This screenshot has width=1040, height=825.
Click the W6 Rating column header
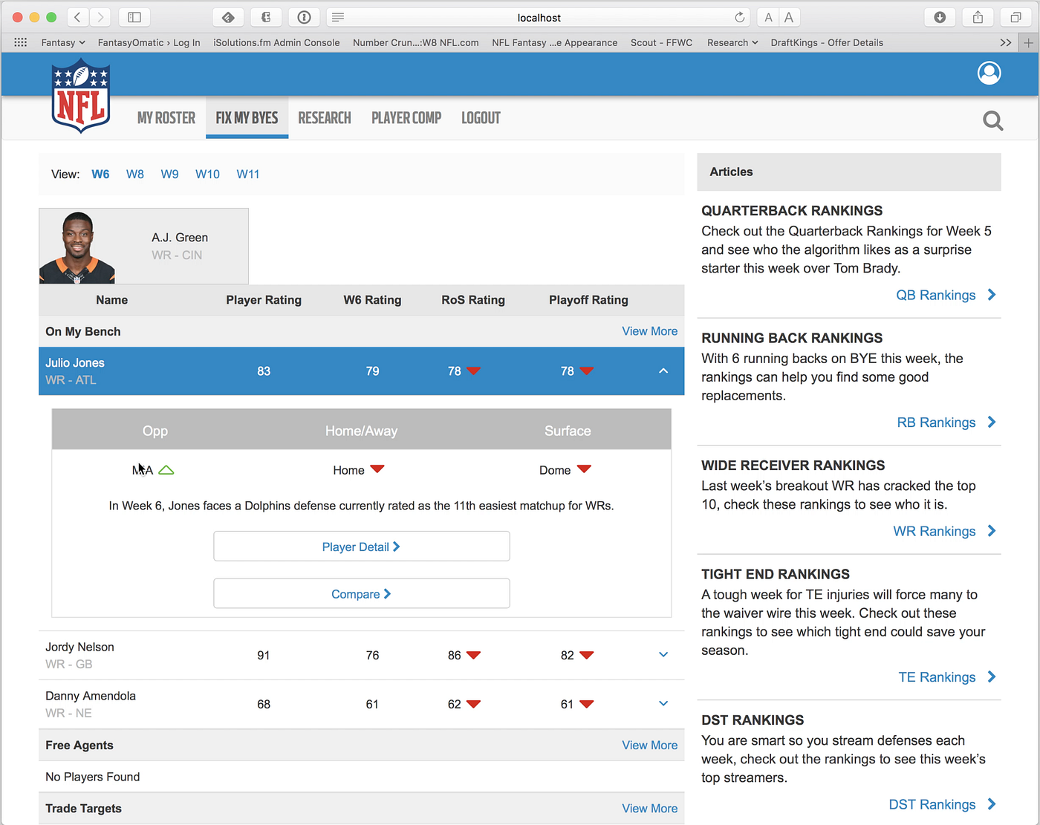coord(372,300)
